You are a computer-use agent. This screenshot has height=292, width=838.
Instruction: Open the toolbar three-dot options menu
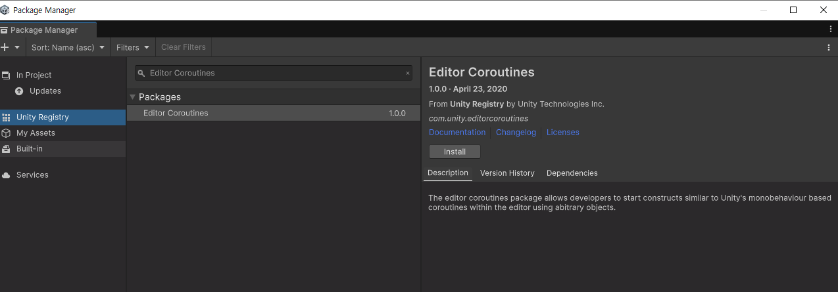pyautogui.click(x=829, y=47)
